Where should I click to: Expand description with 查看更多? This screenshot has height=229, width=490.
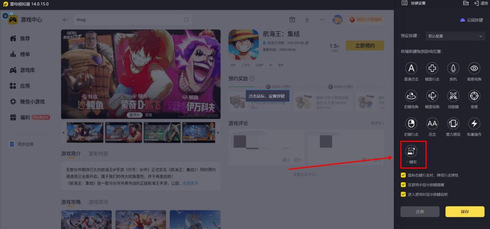coord(190,183)
